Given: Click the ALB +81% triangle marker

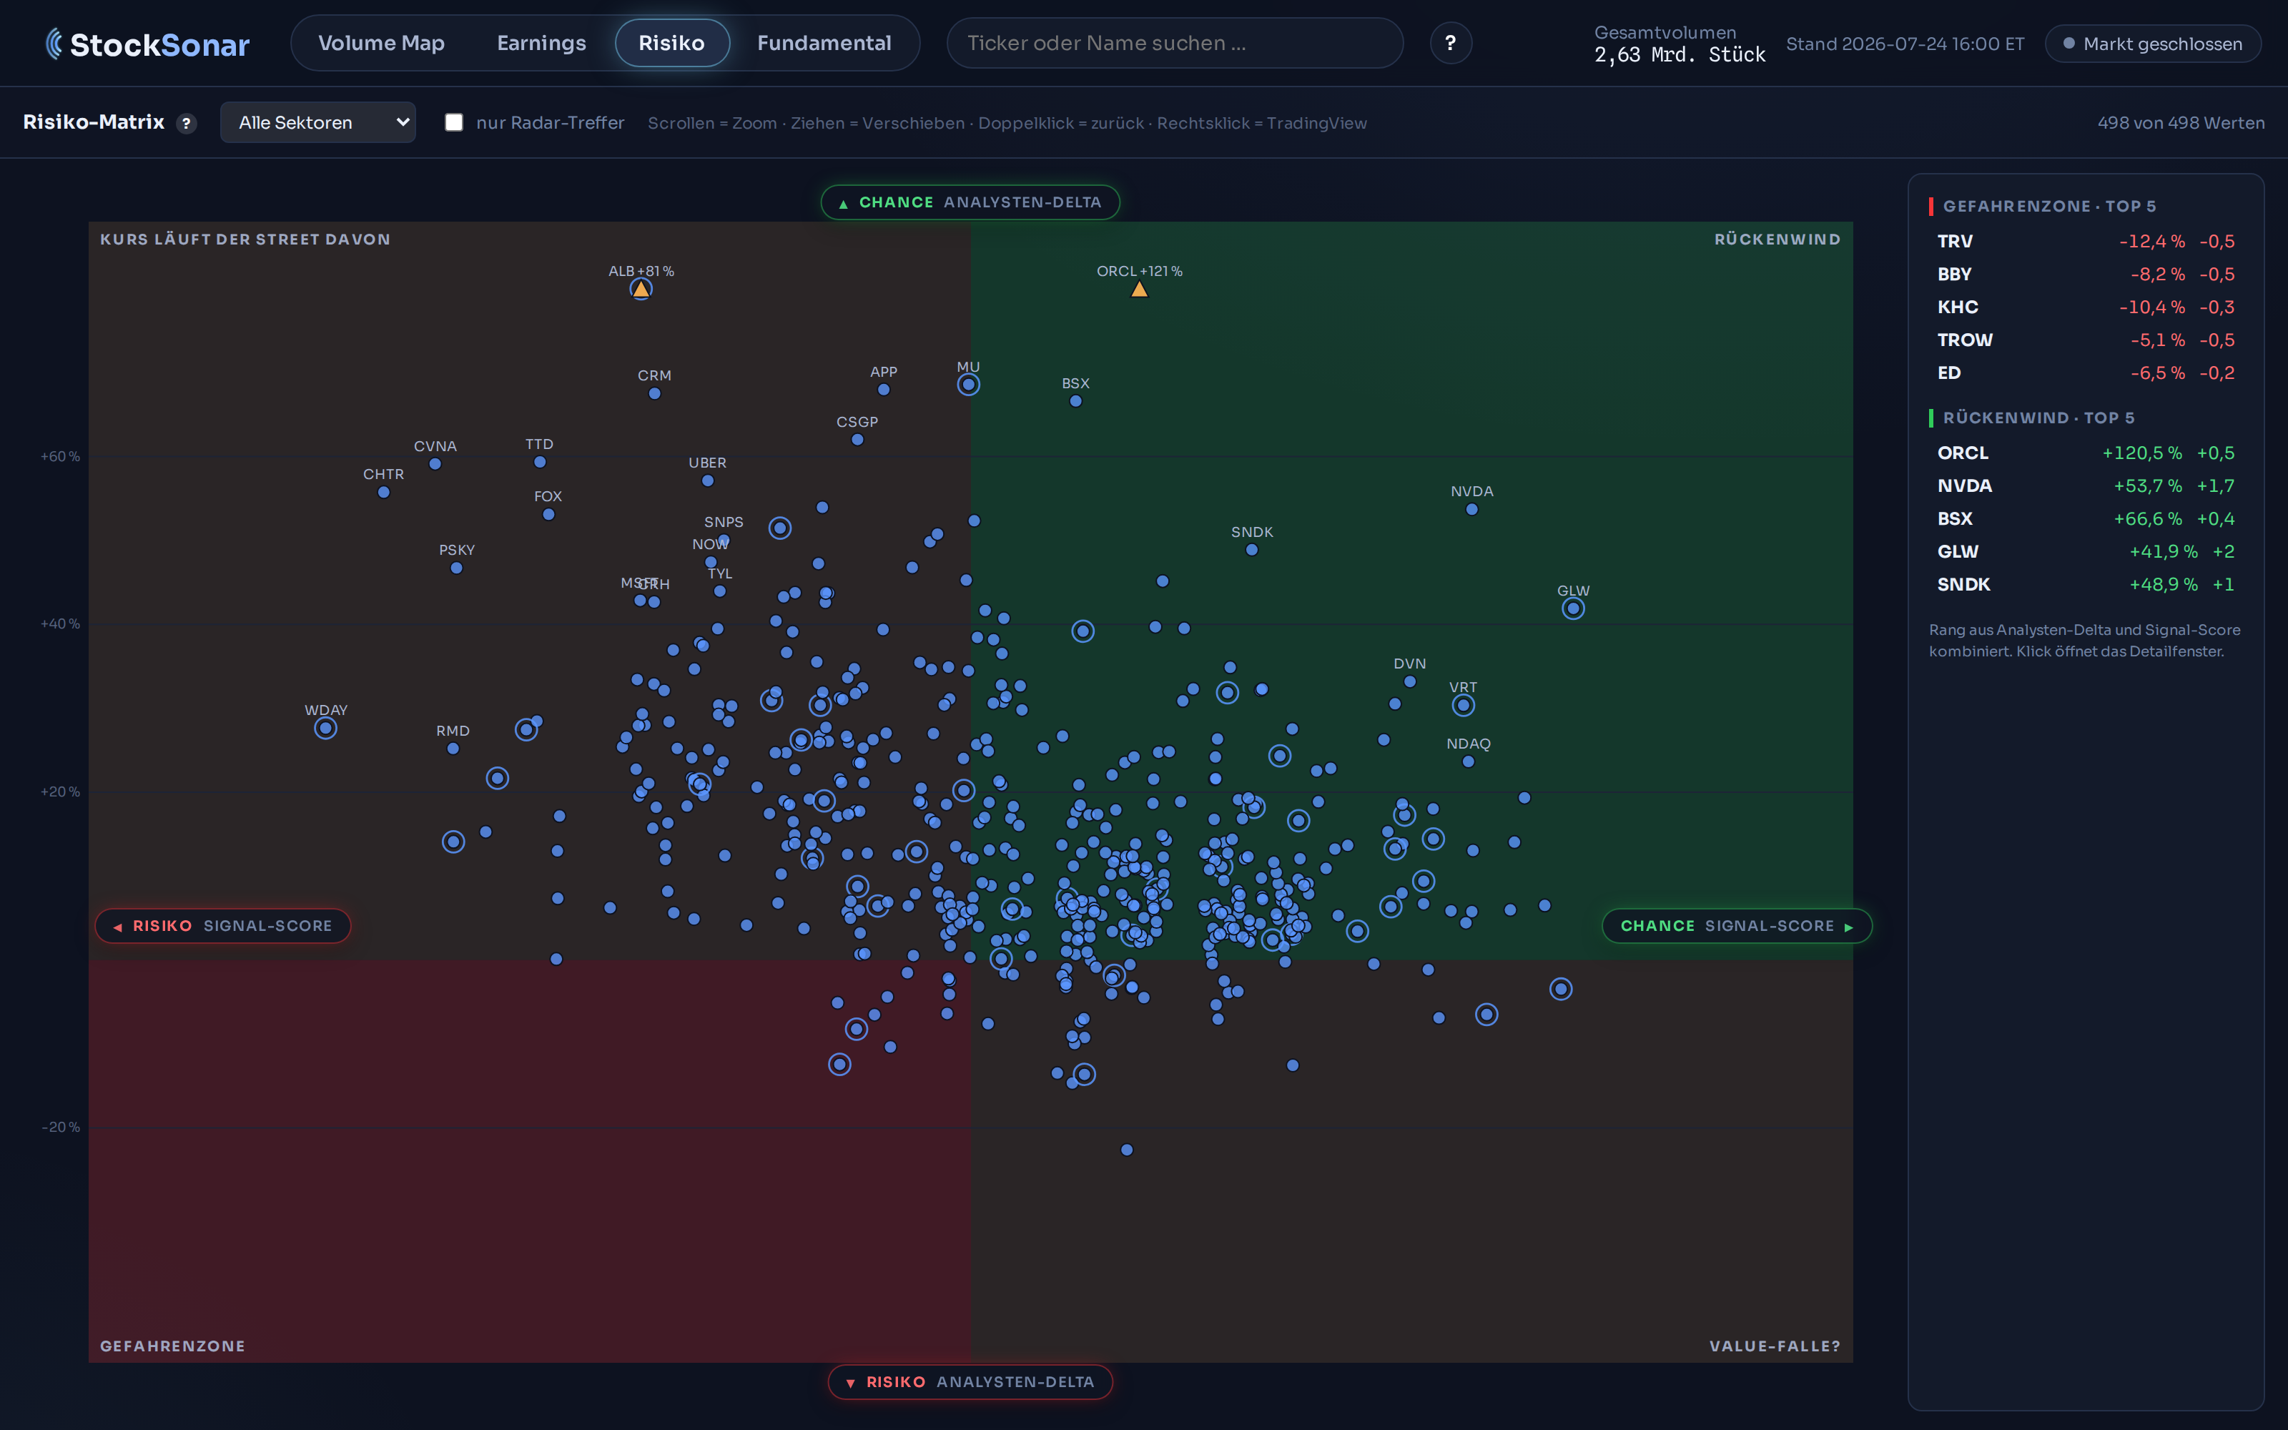Looking at the screenshot, I should tap(641, 290).
